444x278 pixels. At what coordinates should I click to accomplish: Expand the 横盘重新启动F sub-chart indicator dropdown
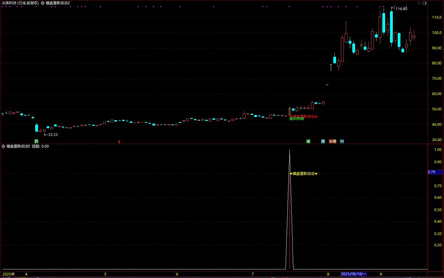[x=3, y=146]
